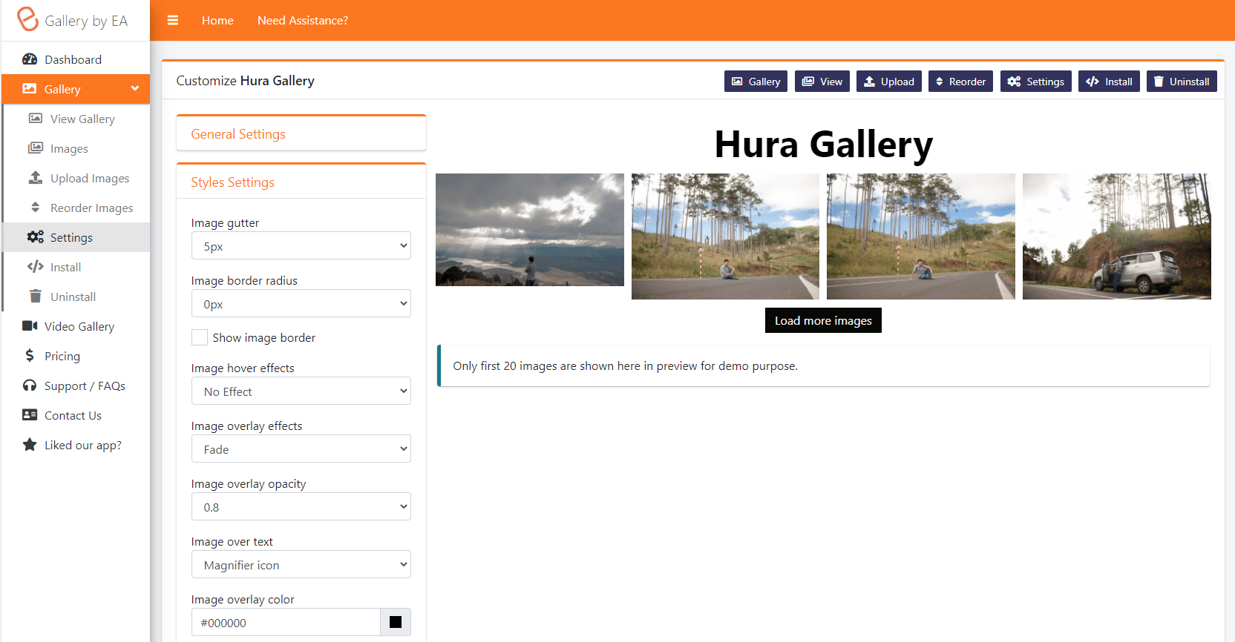Click the upload icon on top Upload button

pos(869,82)
